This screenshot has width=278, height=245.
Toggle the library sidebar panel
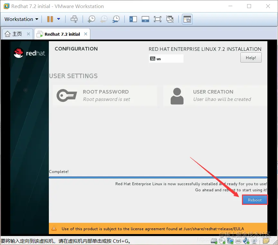tap(133, 19)
